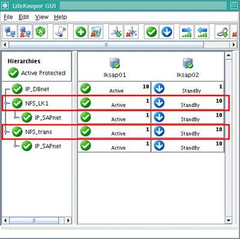
Task: Click the Add Dependency chain icon
Action: (x=222, y=32)
